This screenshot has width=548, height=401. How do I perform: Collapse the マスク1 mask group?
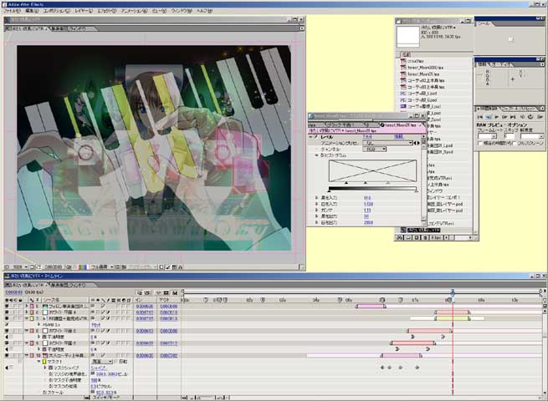38,362
